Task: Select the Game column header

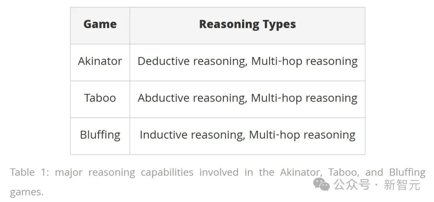Action: pyautogui.click(x=100, y=24)
